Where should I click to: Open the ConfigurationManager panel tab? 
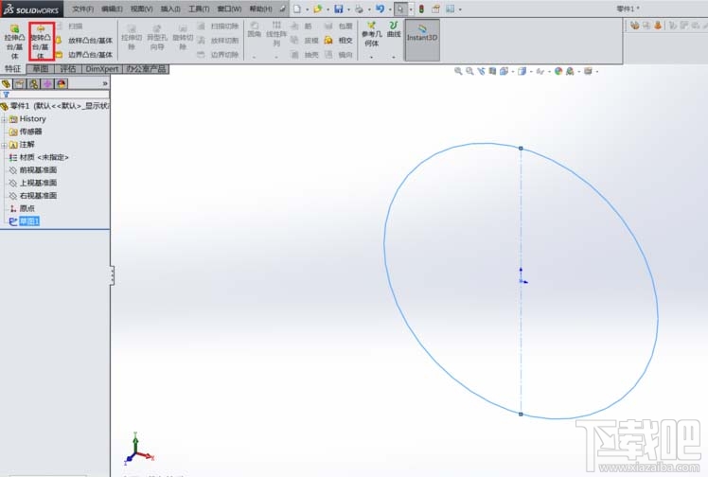(x=33, y=84)
